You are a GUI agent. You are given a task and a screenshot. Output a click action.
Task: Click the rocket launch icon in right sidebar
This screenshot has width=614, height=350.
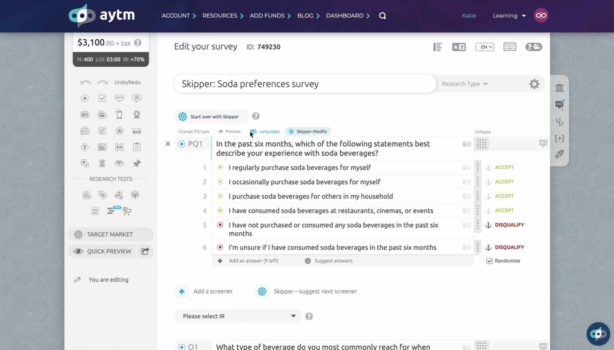click(560, 155)
